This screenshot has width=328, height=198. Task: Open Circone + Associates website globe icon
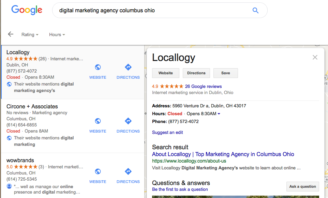coord(98,121)
